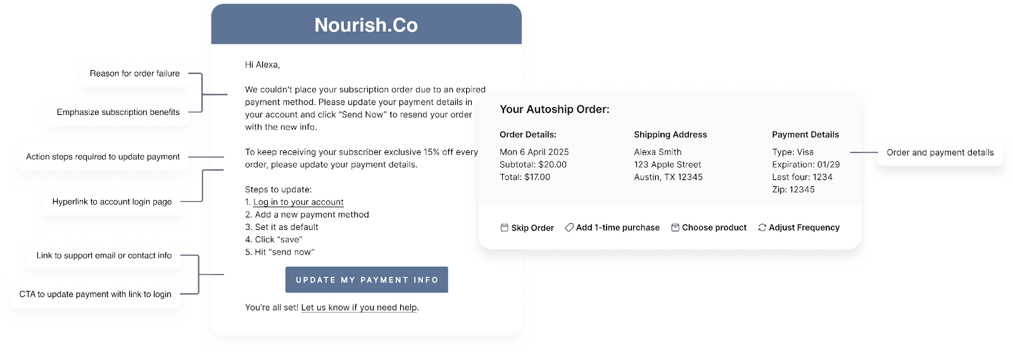Select Add 1-time purchase option
The width and height of the screenshot is (1013, 352).
(618, 228)
